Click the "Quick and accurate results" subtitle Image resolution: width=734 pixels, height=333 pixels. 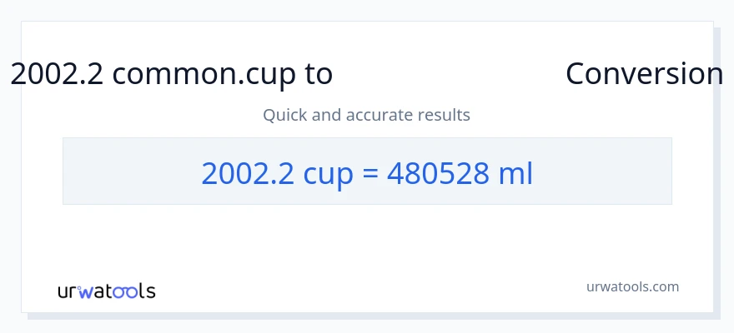[x=367, y=115]
